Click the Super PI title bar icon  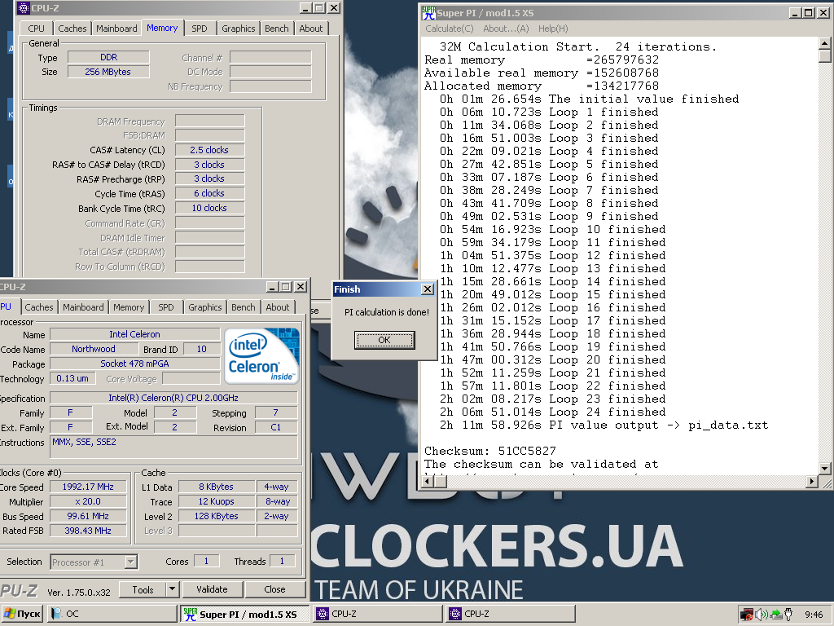428,13
